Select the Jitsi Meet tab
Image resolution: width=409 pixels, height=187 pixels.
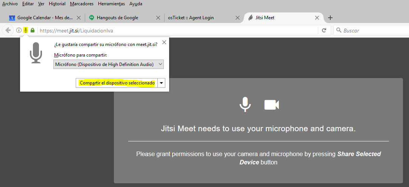(284, 18)
